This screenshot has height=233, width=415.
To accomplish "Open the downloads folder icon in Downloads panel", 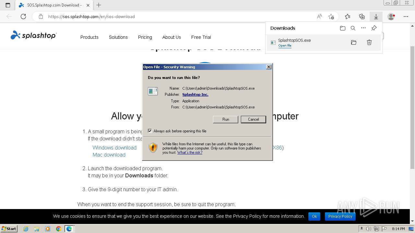I will 343,28.
